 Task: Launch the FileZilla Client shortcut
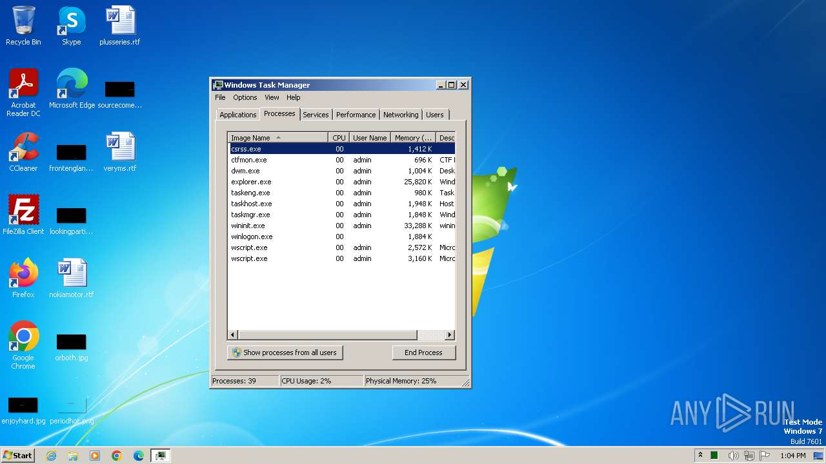tap(23, 215)
